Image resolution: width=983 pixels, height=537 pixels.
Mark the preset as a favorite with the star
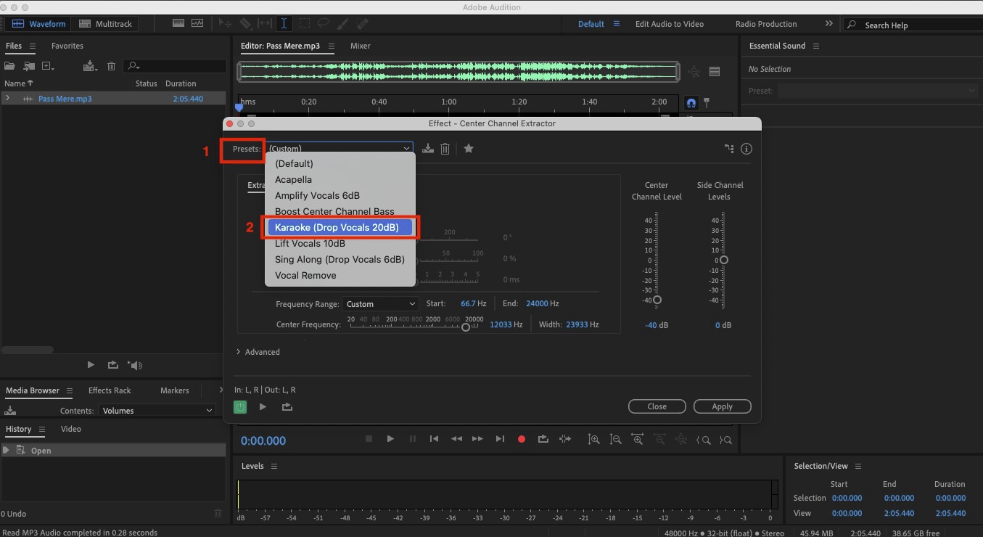click(469, 148)
